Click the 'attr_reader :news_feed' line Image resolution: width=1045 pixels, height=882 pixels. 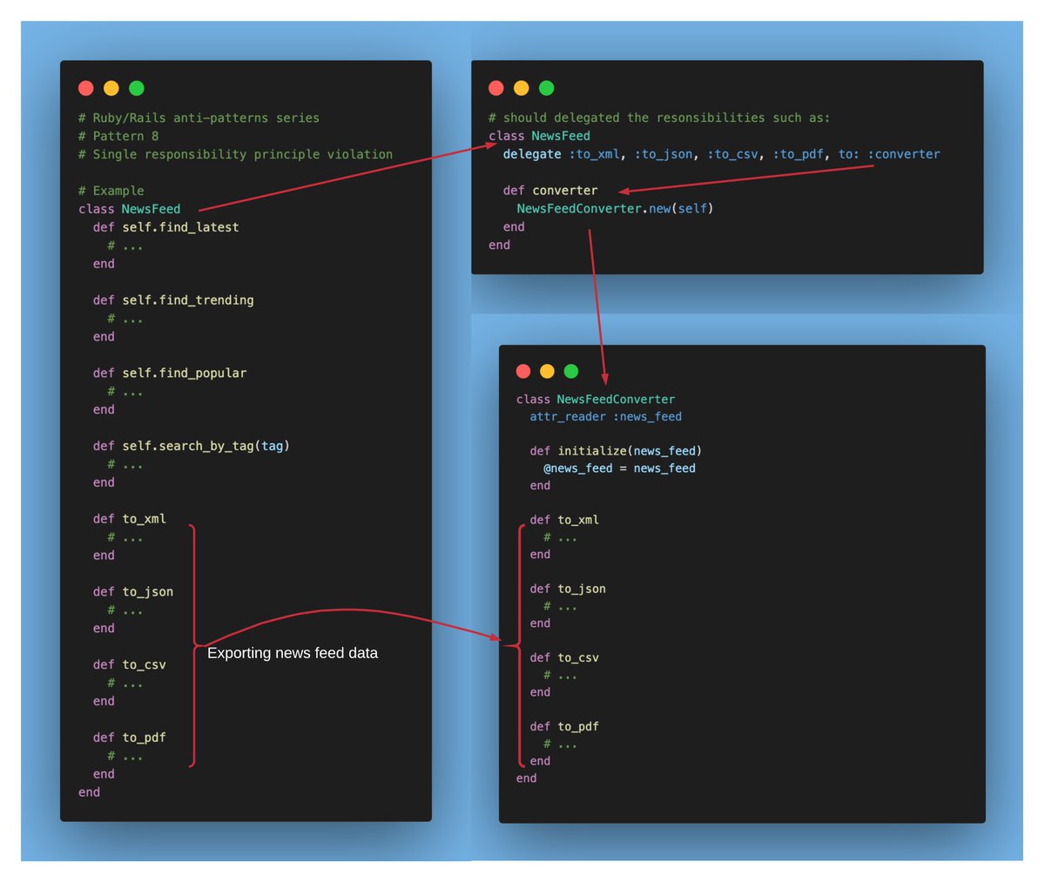(x=606, y=417)
